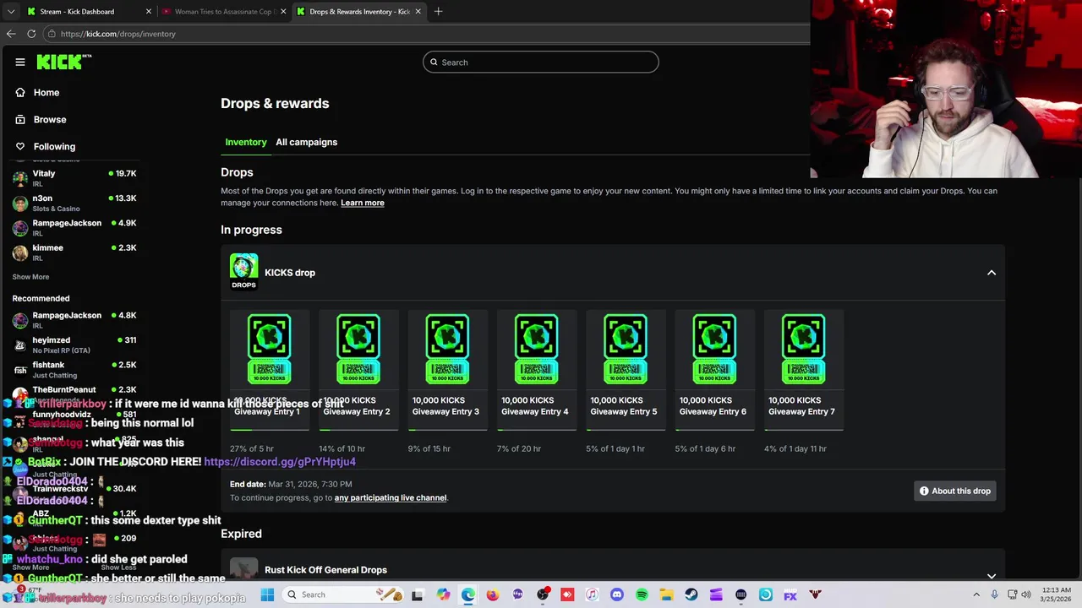Open heyimzed recommended channel
The width and height of the screenshot is (1082, 608).
pyautogui.click(x=76, y=345)
